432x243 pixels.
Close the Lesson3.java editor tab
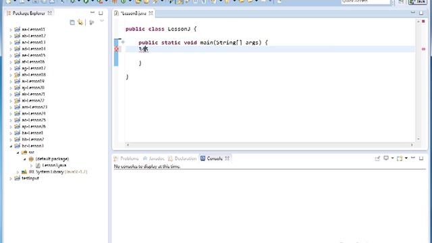tap(151, 13)
